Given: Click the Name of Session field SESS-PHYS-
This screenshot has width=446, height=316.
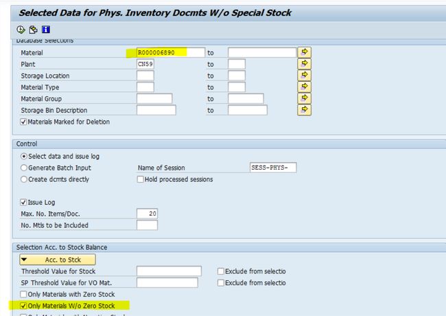Looking at the screenshot, I should pyautogui.click(x=273, y=168).
